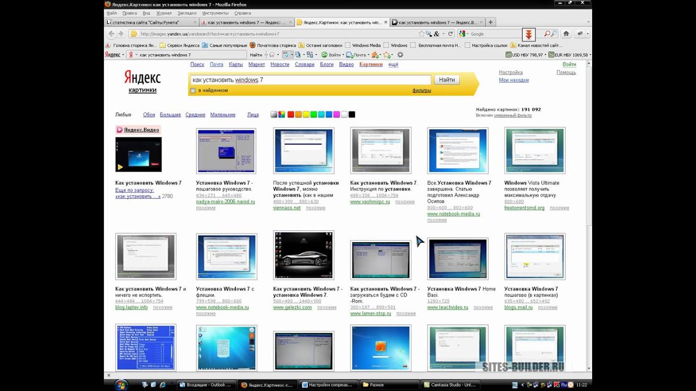Go to 'Видео' in Yandex services row
The image size is (696, 391).
click(346, 65)
